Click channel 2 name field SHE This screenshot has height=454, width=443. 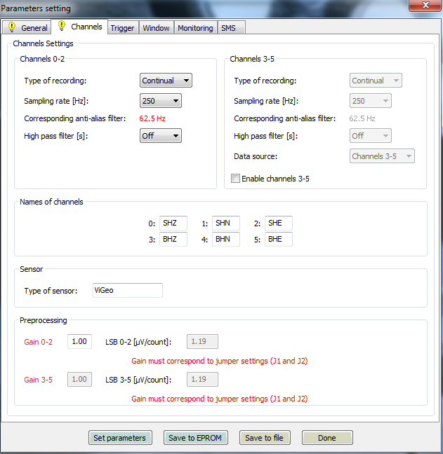point(279,223)
